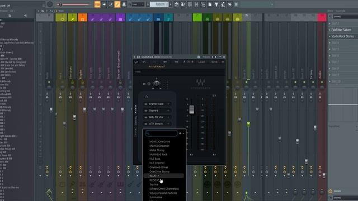Choose Scheps Omni Channel from list

164,189
